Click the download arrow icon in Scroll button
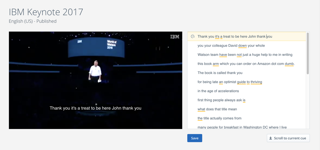 coord(270,138)
